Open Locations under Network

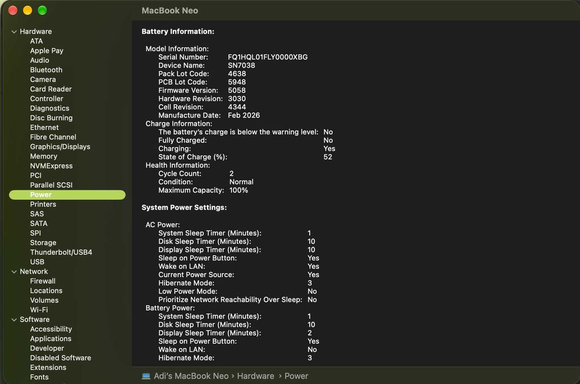[x=46, y=291]
